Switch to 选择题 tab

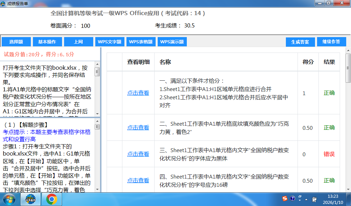point(16,42)
